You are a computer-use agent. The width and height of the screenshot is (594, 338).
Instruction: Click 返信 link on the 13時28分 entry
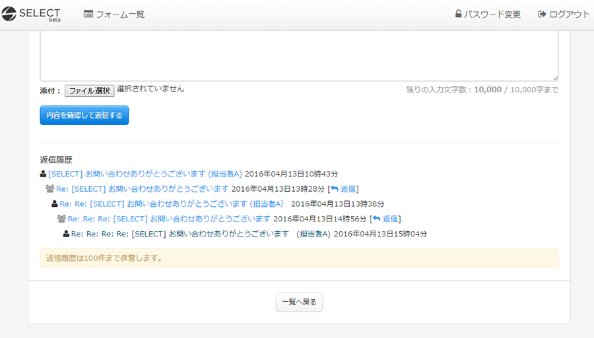[x=345, y=189]
